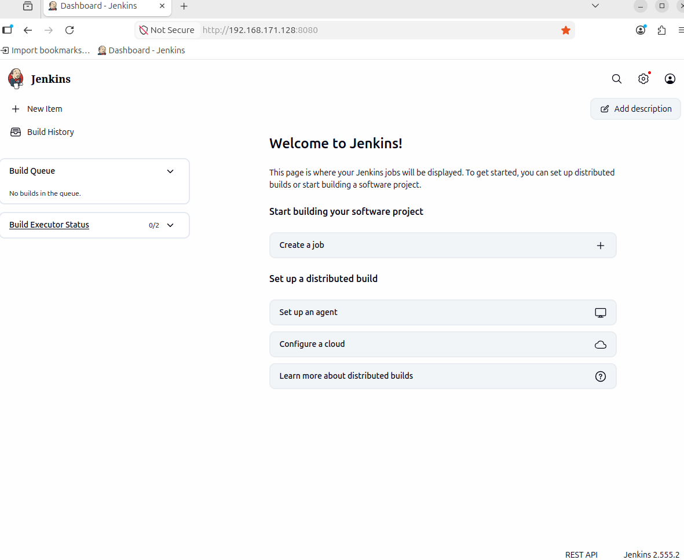Click the plus icon on Create a job
The image size is (684, 560).
[600, 246]
